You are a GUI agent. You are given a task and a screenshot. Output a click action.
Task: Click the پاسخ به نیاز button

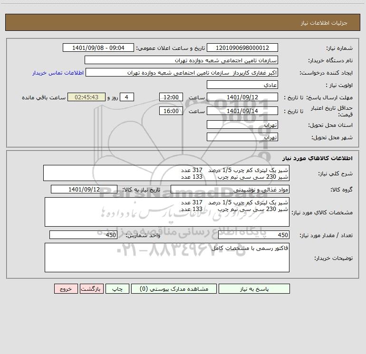coord(254,288)
